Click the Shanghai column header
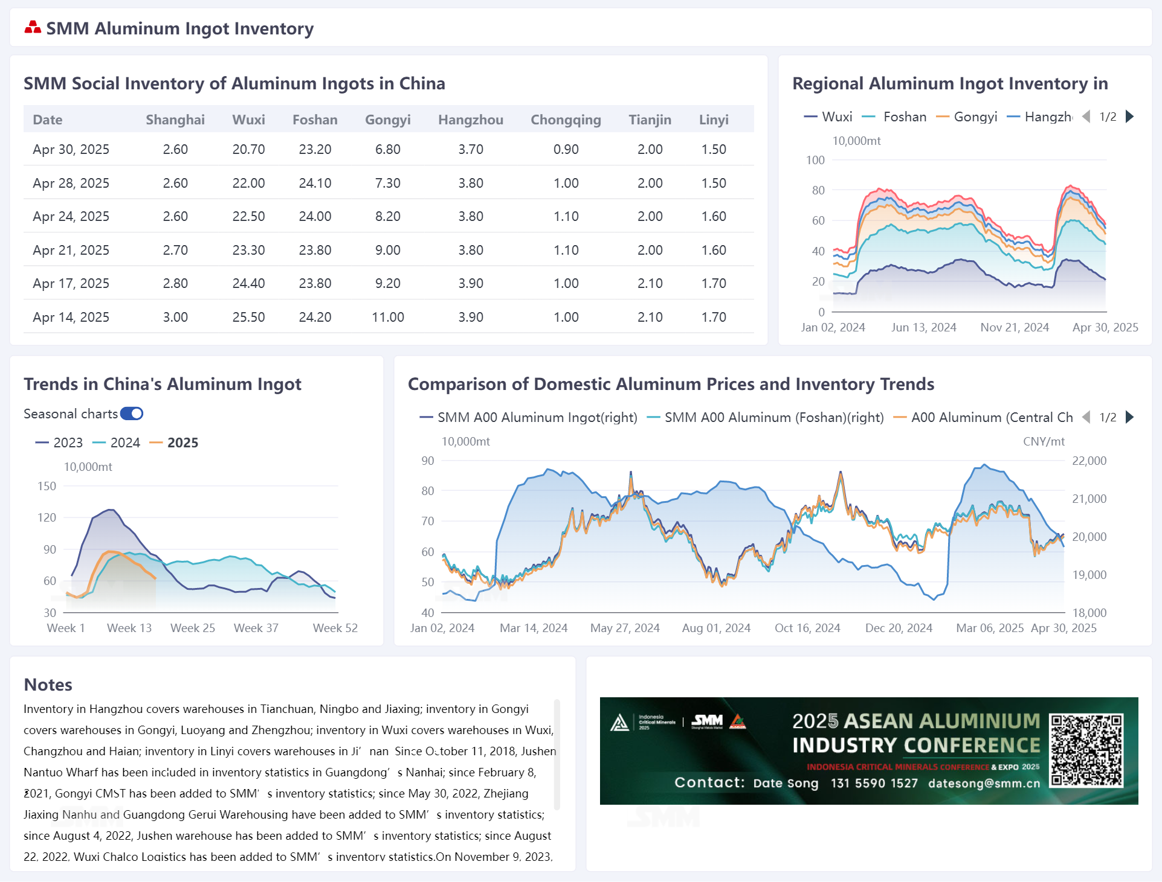Image resolution: width=1162 pixels, height=882 pixels. pos(175,120)
